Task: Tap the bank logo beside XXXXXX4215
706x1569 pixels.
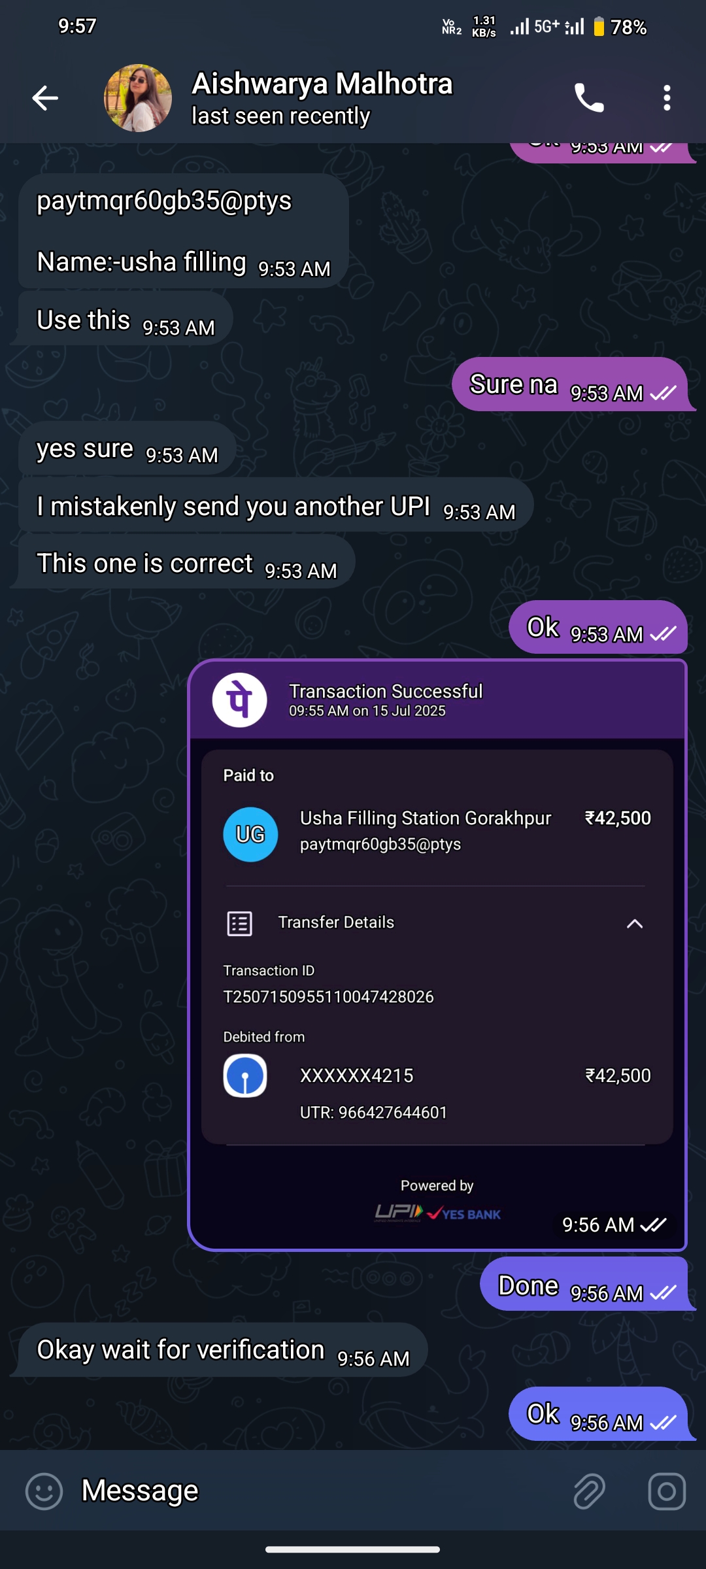Action: (245, 1075)
